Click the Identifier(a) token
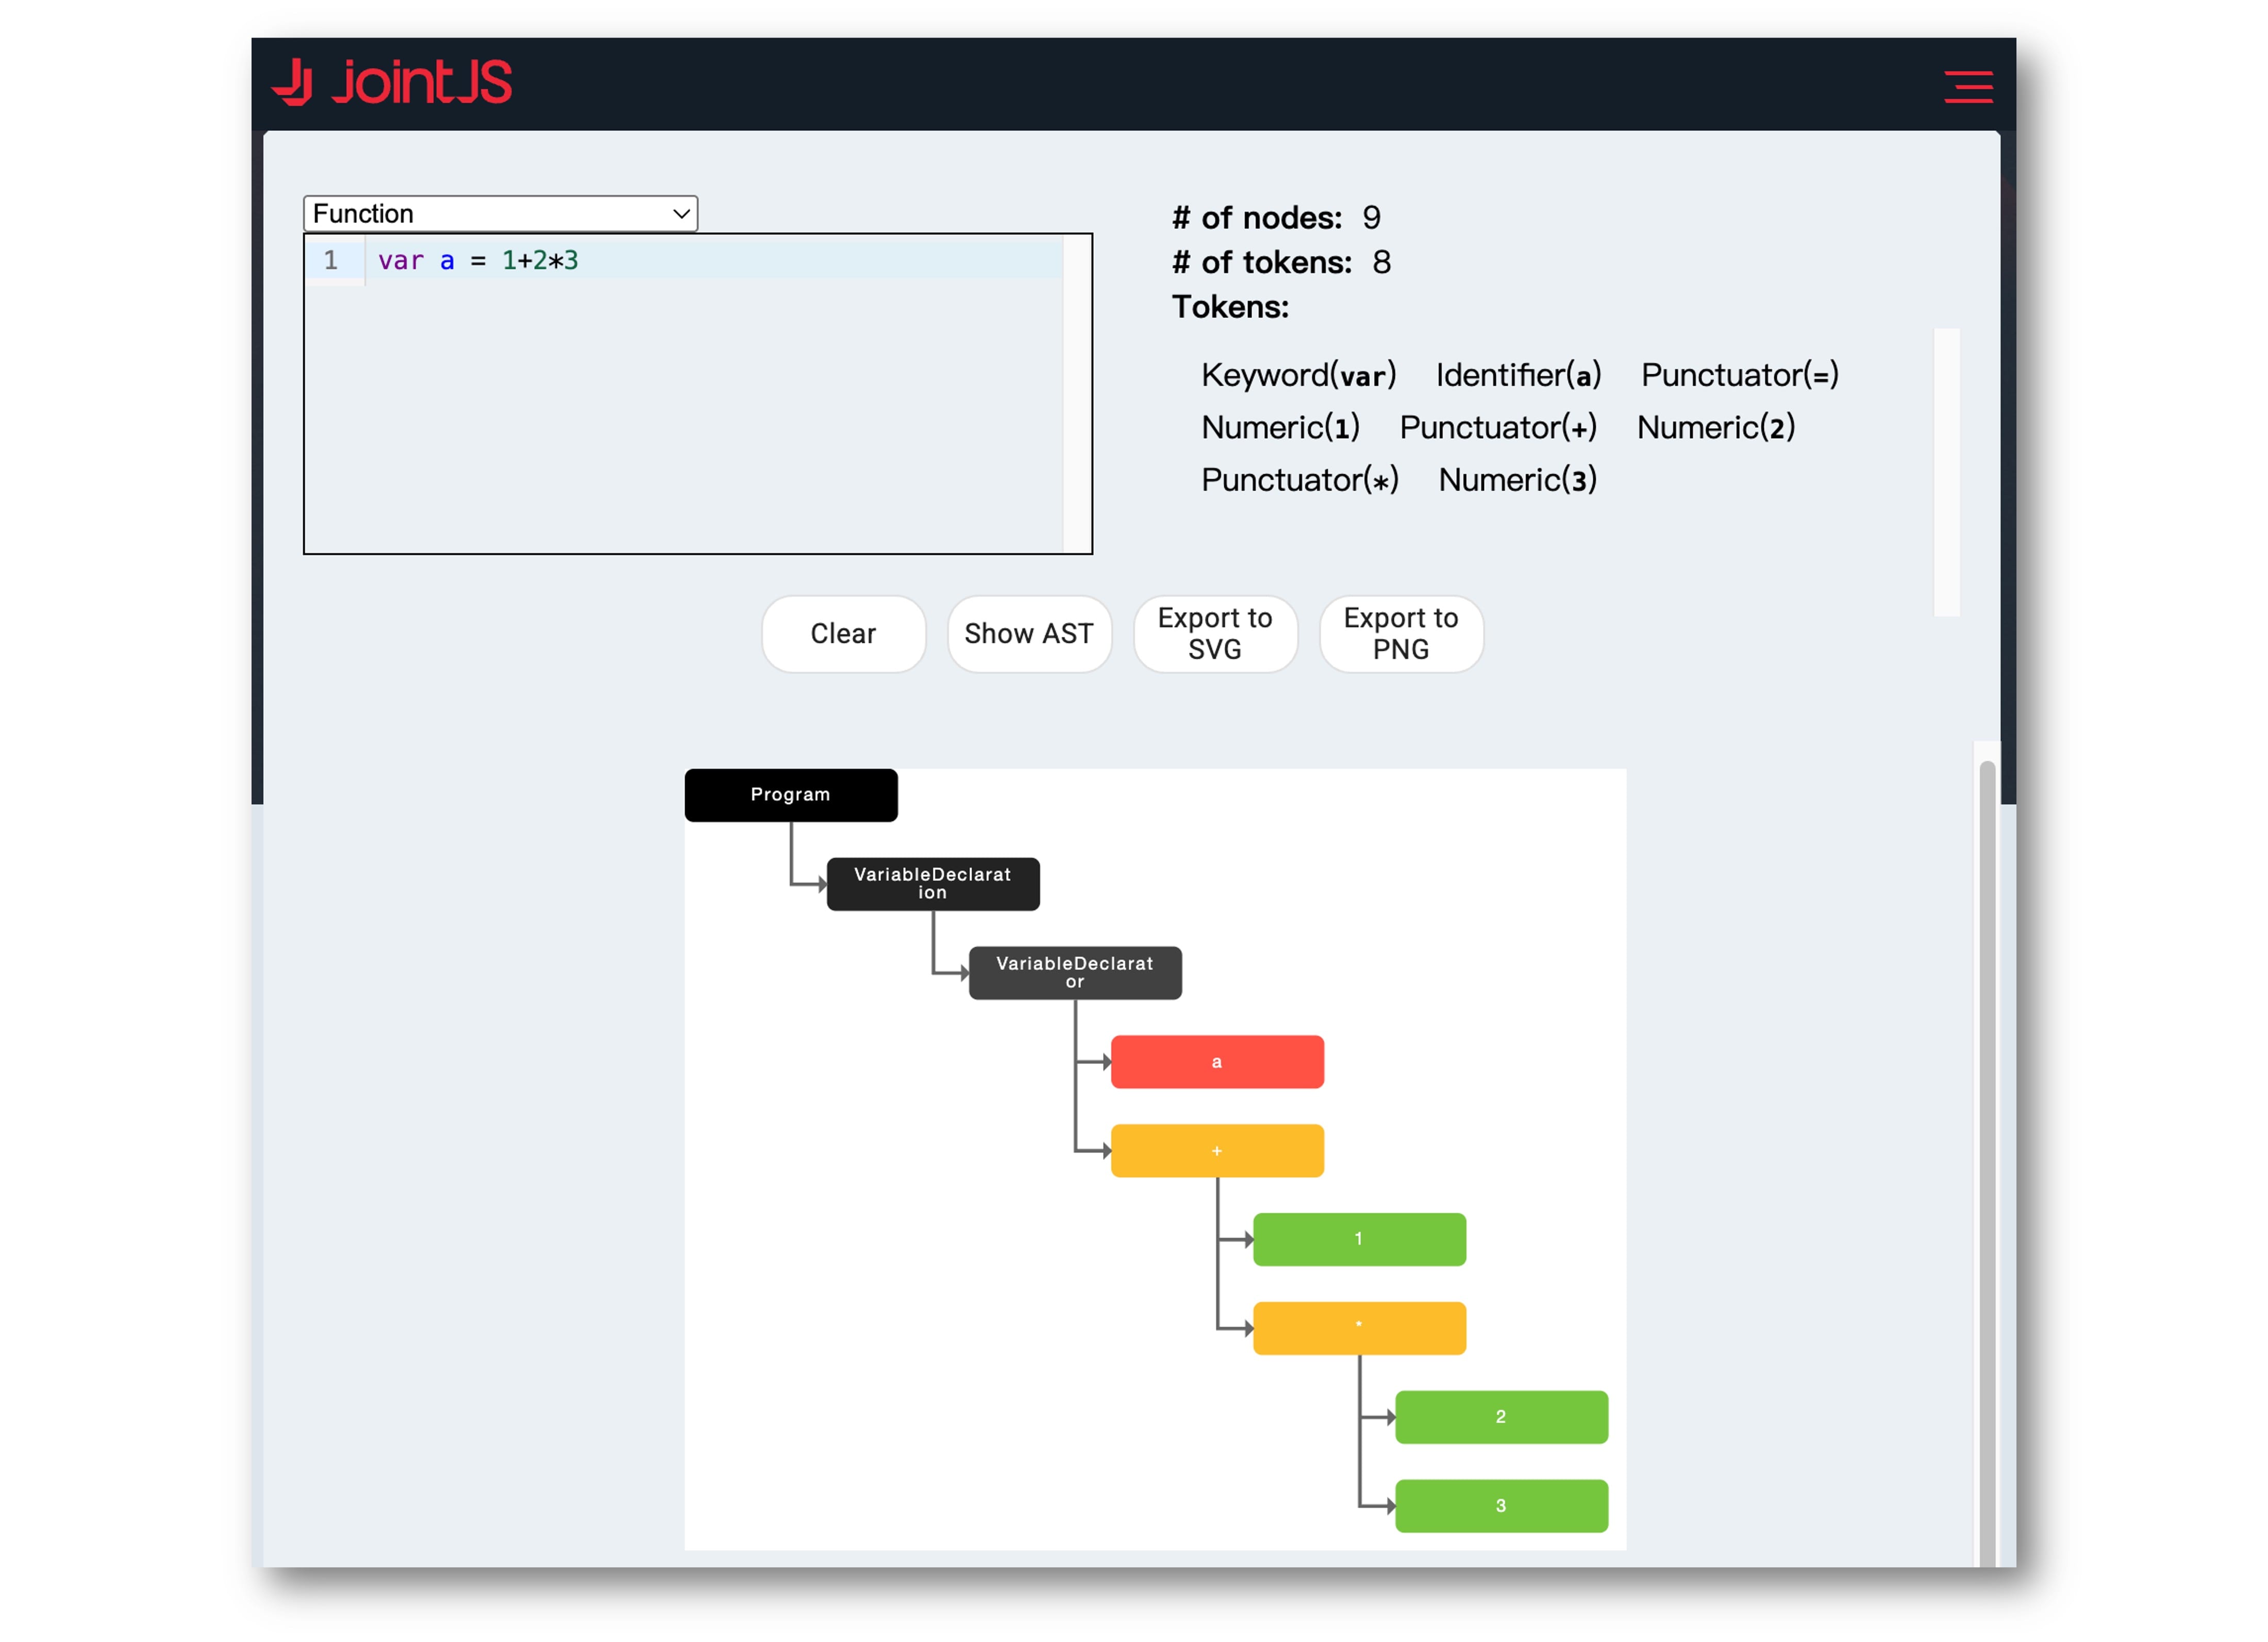 (x=1518, y=376)
